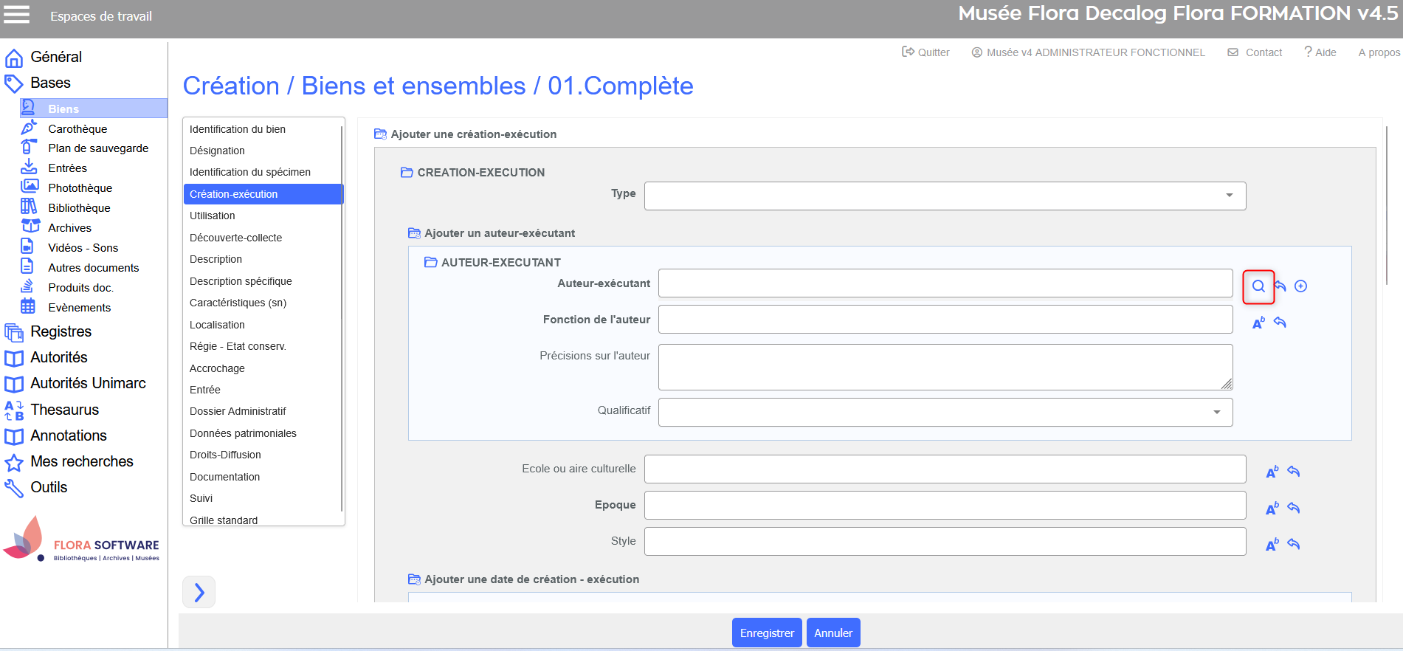
Task: Select the Localisation section tab
Action: click(x=217, y=325)
